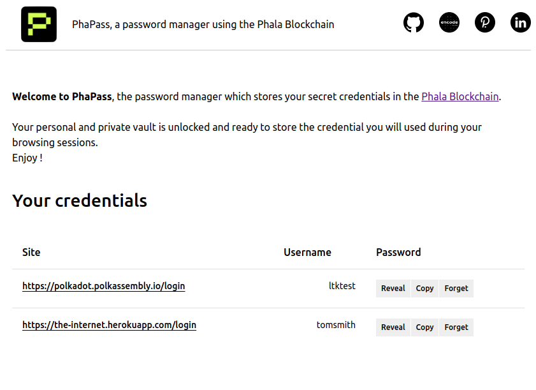
Task: Forget the ltktest credential
Action: pyautogui.click(x=456, y=289)
